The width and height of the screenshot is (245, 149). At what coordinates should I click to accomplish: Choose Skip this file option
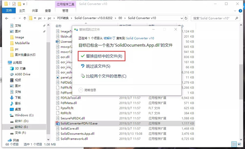[x=96, y=66]
